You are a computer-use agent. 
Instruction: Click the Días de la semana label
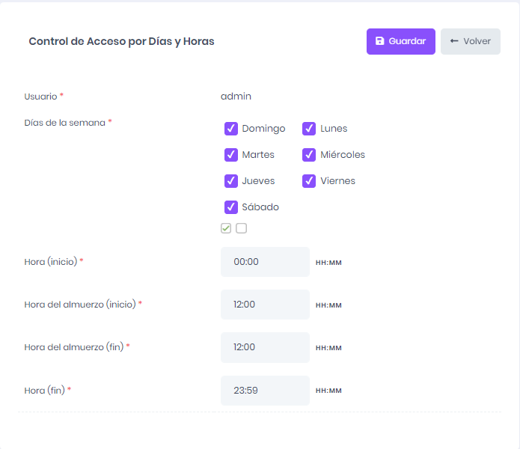coord(65,123)
